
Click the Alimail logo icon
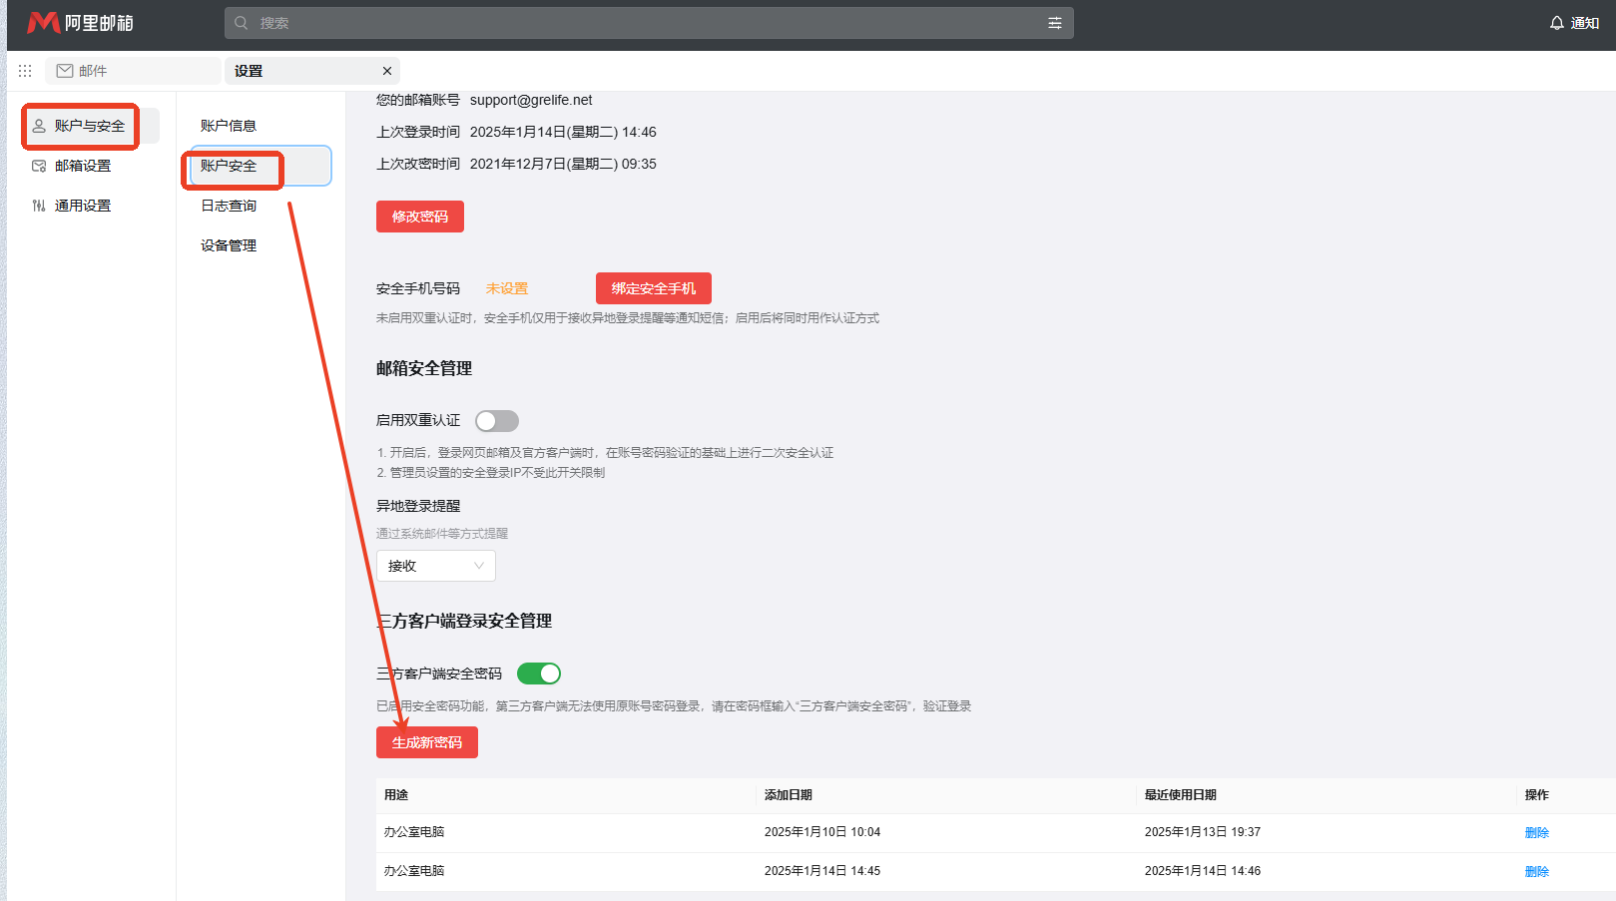[x=43, y=23]
